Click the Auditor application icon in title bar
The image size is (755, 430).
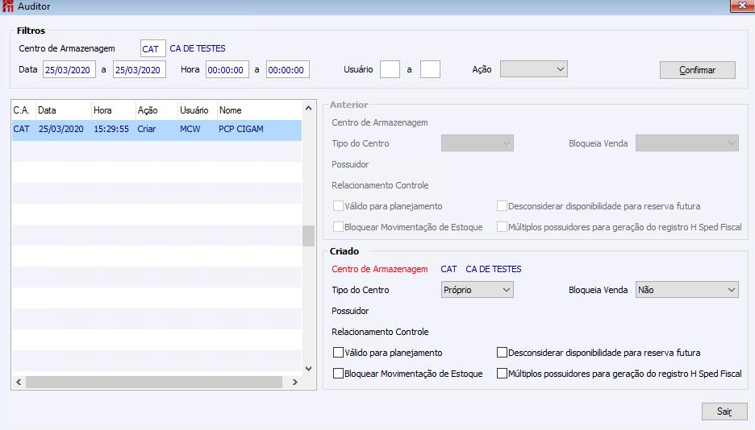pyautogui.click(x=7, y=6)
